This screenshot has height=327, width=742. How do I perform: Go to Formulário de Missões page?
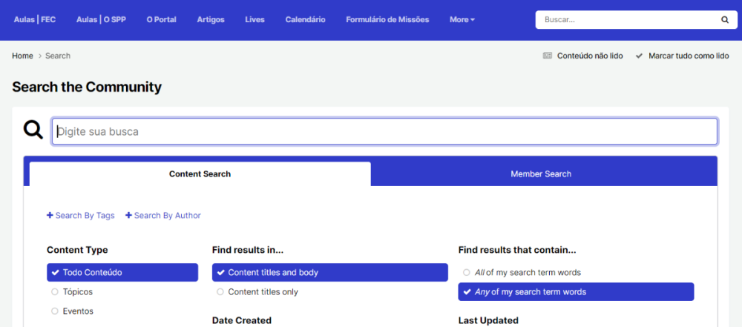(387, 20)
